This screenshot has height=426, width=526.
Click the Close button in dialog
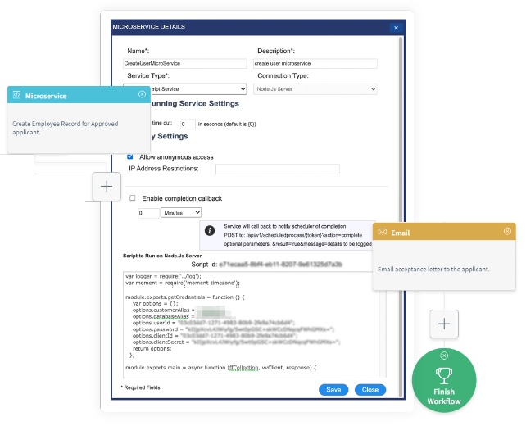[x=370, y=390]
